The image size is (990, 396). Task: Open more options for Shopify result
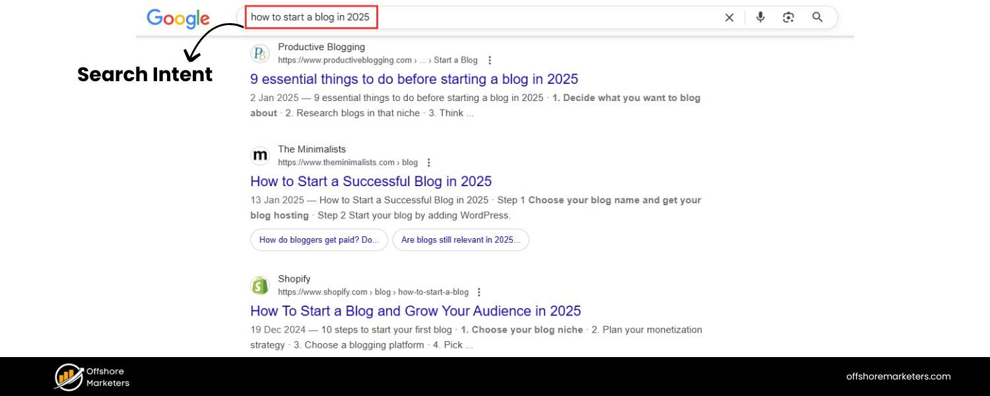[x=479, y=292]
